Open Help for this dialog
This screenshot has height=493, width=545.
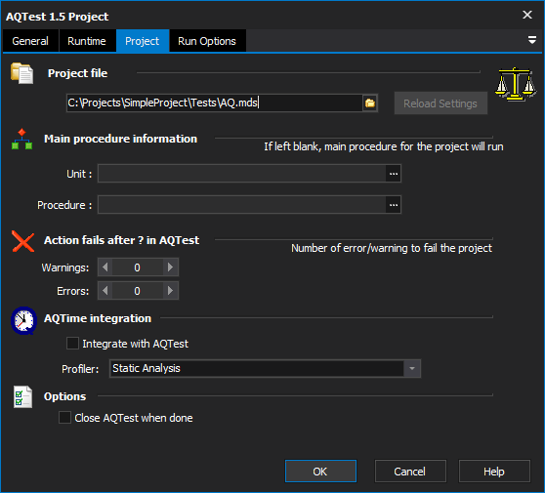click(494, 472)
